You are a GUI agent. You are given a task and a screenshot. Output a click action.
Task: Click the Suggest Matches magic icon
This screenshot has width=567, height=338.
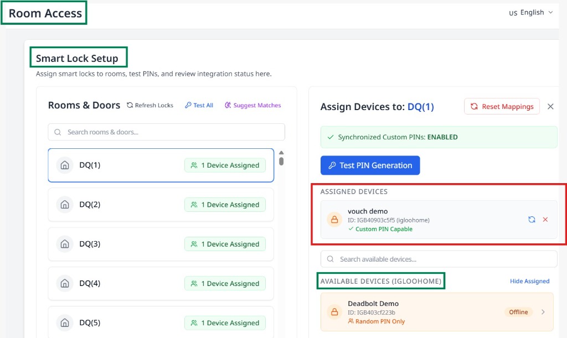(229, 105)
